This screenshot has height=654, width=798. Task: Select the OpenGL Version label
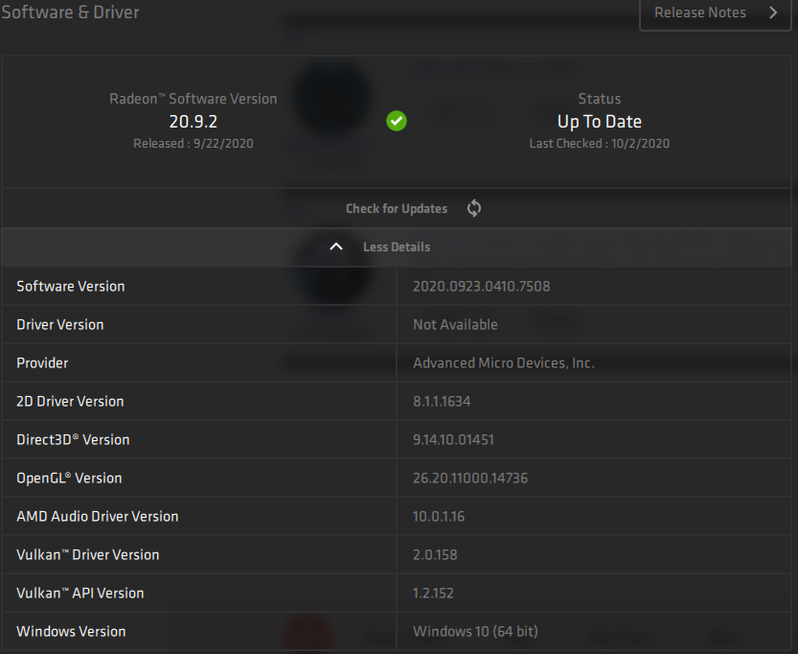(69, 478)
